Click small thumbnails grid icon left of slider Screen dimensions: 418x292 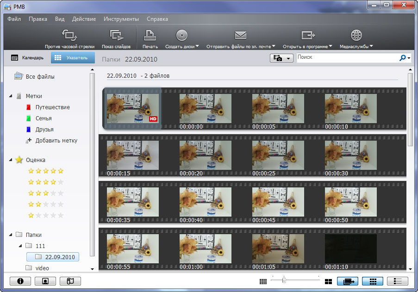pyautogui.click(x=263, y=281)
